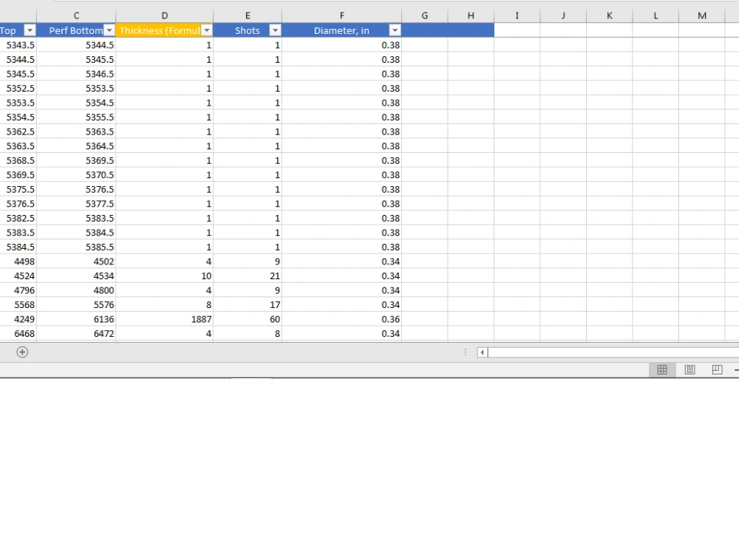This screenshot has height=554, width=739.
Task: Select Perf Bottom cell 6136
Action: tap(76, 319)
